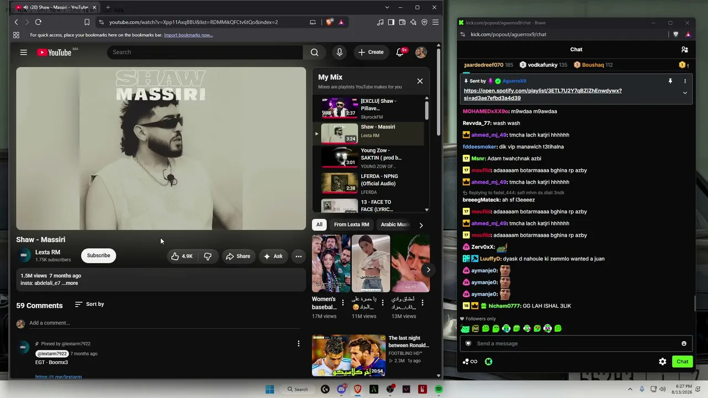Open the emoji picker in Kick chat
The image size is (708, 398).
(x=684, y=343)
